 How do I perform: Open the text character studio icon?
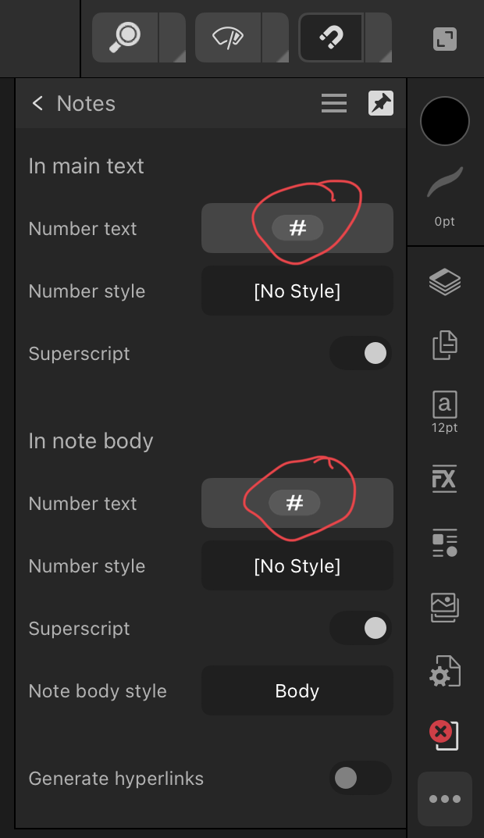444,410
